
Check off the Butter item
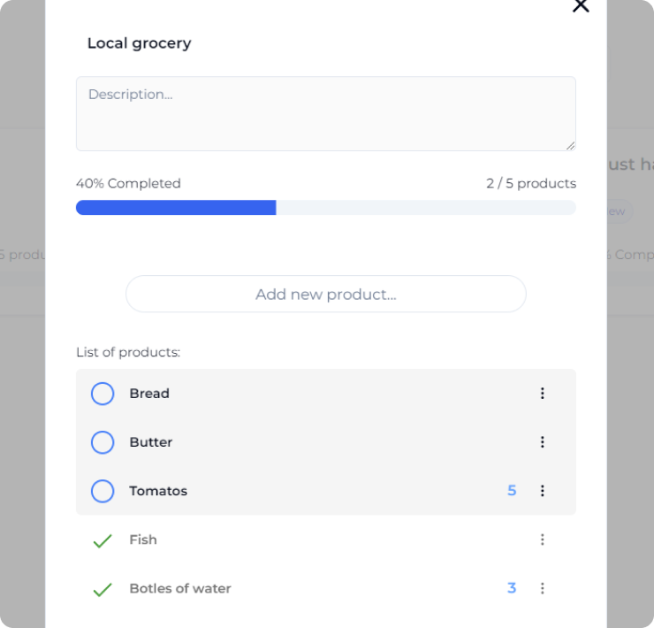coord(103,442)
